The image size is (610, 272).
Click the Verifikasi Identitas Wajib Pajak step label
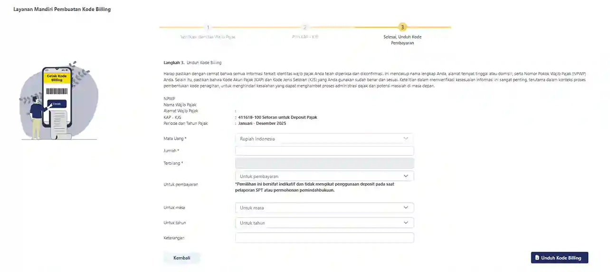(x=208, y=37)
